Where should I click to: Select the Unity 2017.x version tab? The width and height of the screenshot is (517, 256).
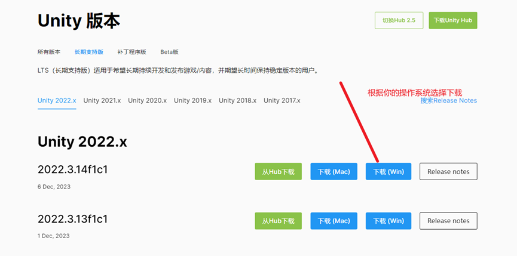point(282,100)
